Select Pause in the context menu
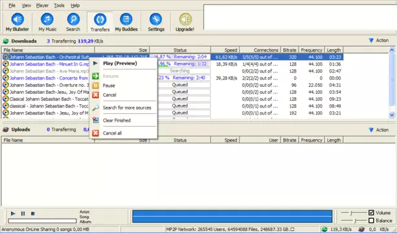Viewport: 397px width, 233px height. [x=109, y=85]
